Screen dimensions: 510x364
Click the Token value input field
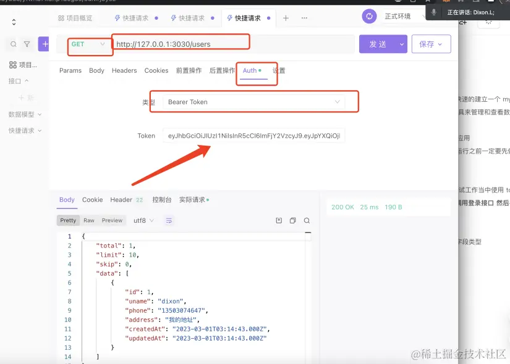point(253,136)
